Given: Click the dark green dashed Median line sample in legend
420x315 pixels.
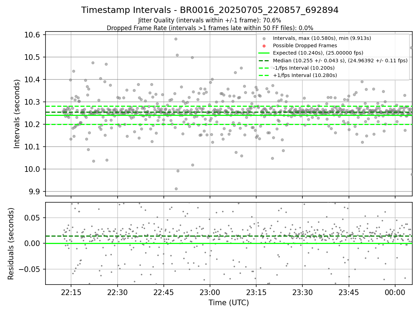Looking at the screenshot, I should click(x=264, y=61).
